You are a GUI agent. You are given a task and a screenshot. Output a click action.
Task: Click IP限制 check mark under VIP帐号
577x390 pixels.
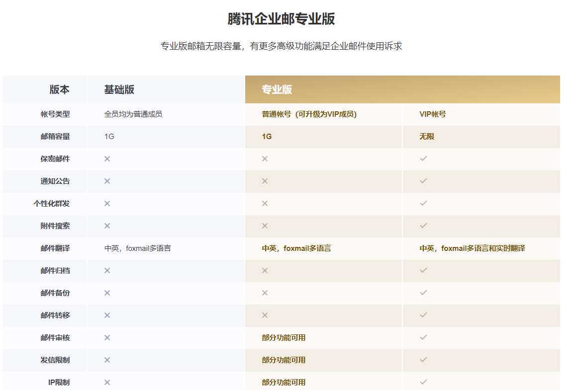click(x=424, y=382)
